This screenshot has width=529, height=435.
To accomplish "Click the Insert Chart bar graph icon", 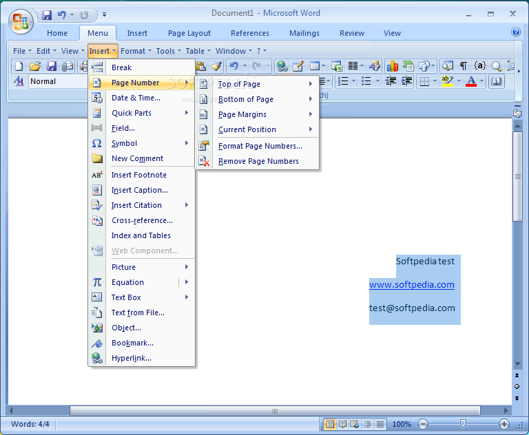I will click(x=392, y=66).
